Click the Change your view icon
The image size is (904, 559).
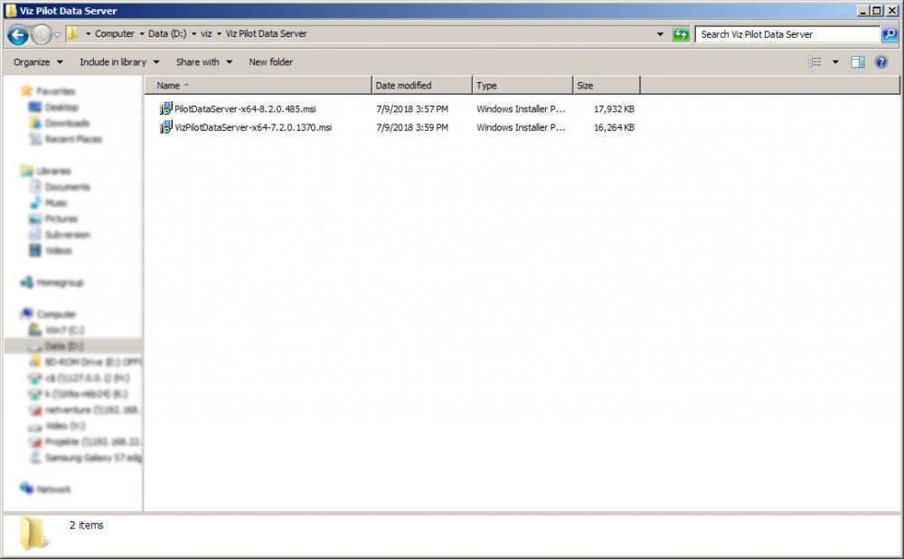click(x=815, y=62)
